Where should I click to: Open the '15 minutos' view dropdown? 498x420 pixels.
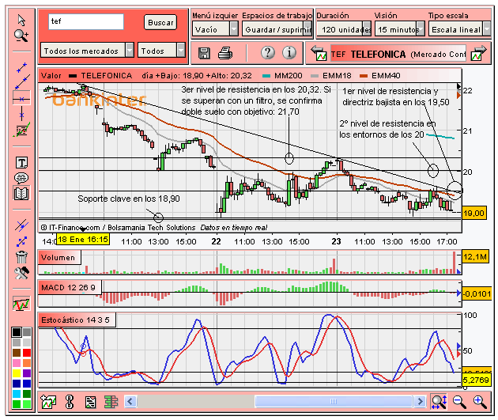pos(400,29)
